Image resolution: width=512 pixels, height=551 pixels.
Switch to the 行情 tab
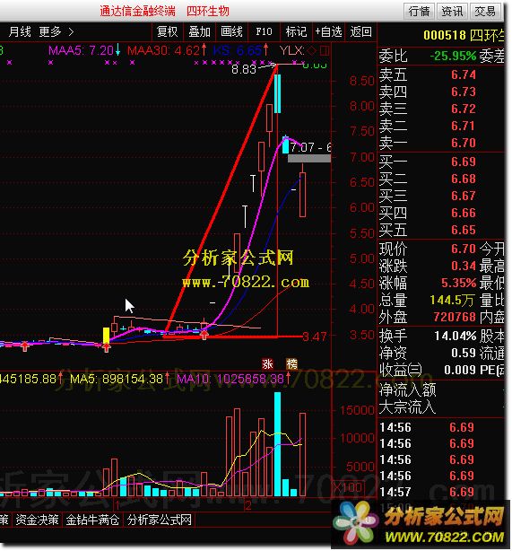point(419,12)
